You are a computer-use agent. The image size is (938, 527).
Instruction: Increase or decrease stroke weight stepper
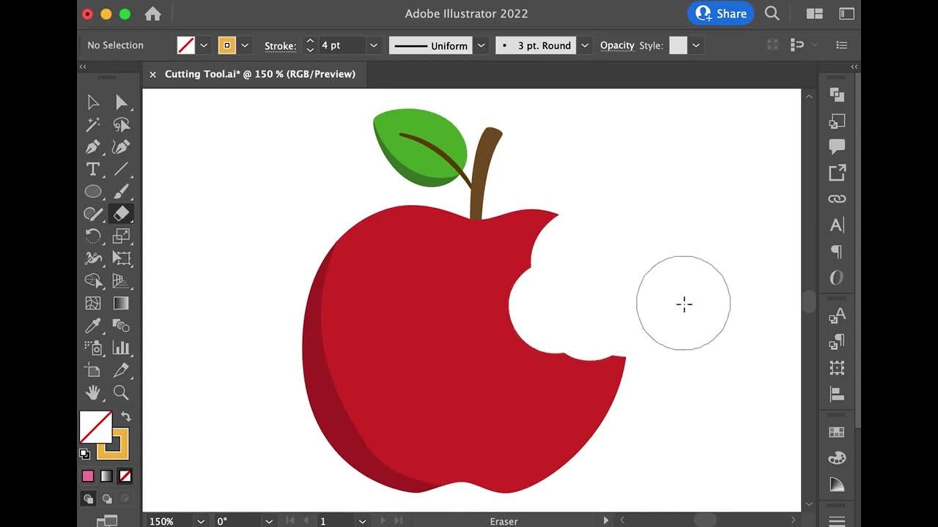[310, 45]
